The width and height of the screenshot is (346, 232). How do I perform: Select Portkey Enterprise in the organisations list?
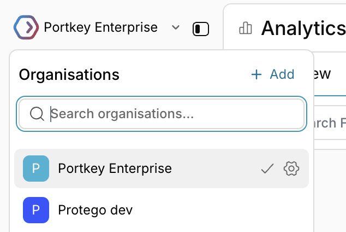(x=162, y=169)
